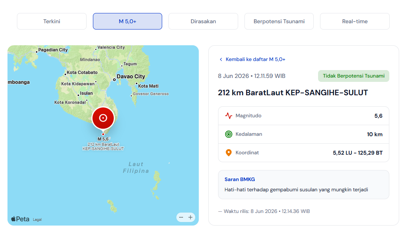Click the Saran BMKG heading
The height and width of the screenshot is (235, 409).
click(x=240, y=179)
